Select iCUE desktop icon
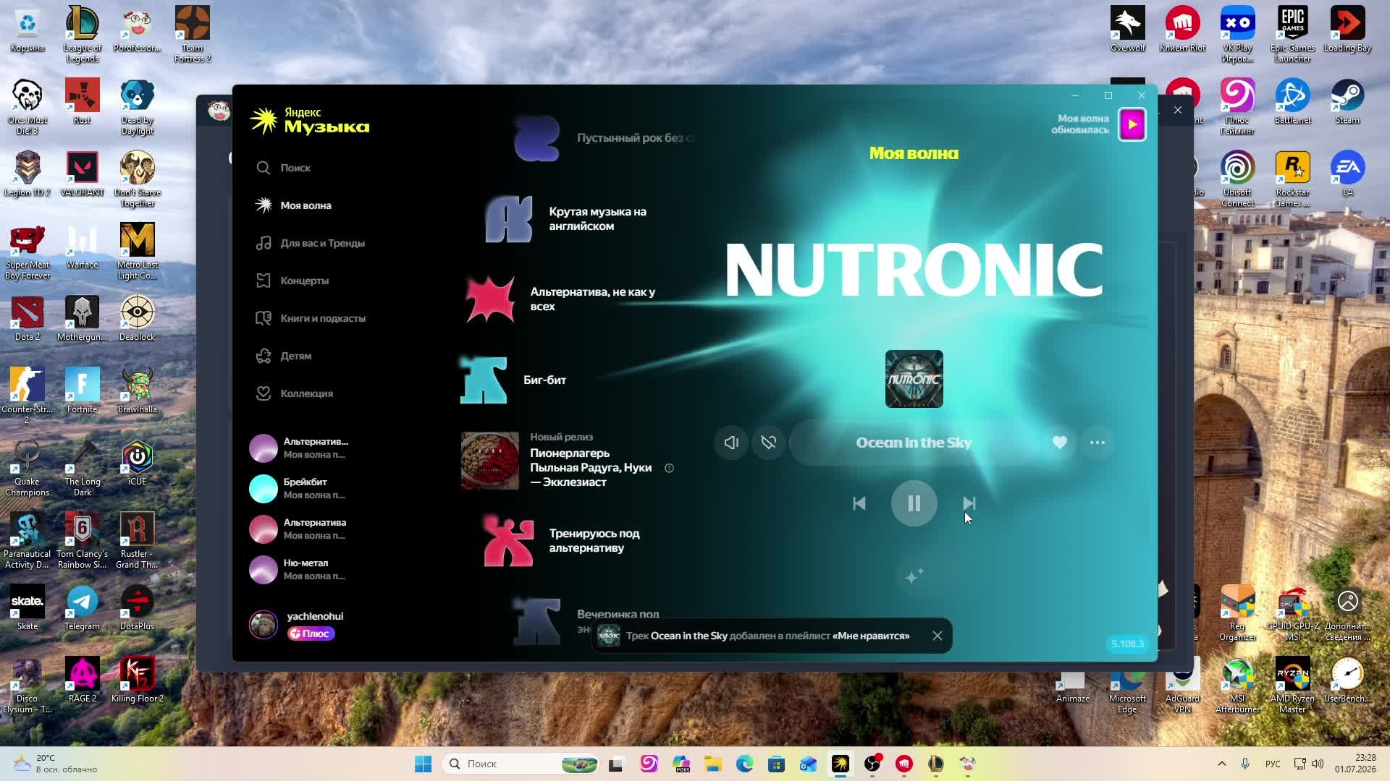This screenshot has height=781, width=1390. (137, 464)
